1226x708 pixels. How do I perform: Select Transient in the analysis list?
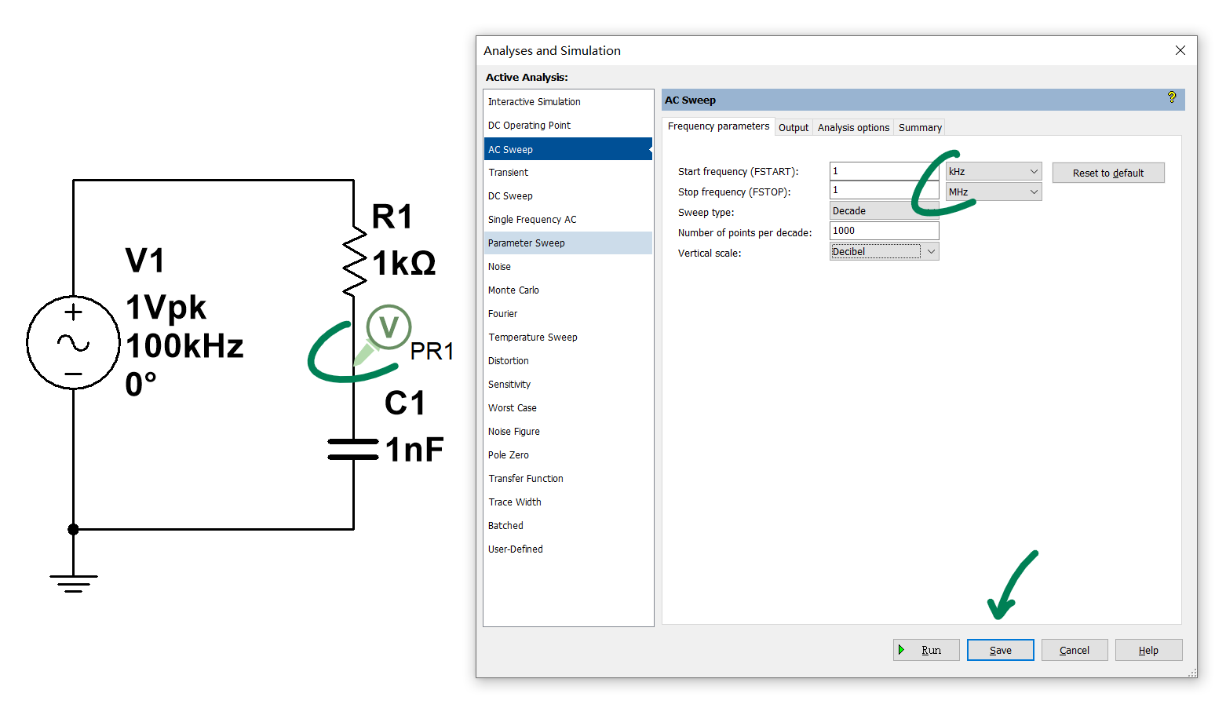click(x=509, y=173)
